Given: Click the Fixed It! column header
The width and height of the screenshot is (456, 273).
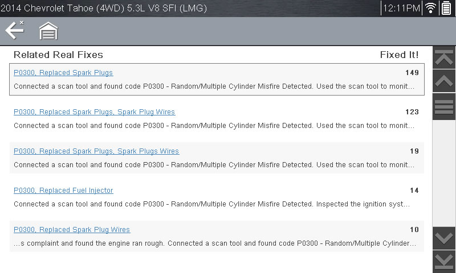Looking at the screenshot, I should point(399,55).
